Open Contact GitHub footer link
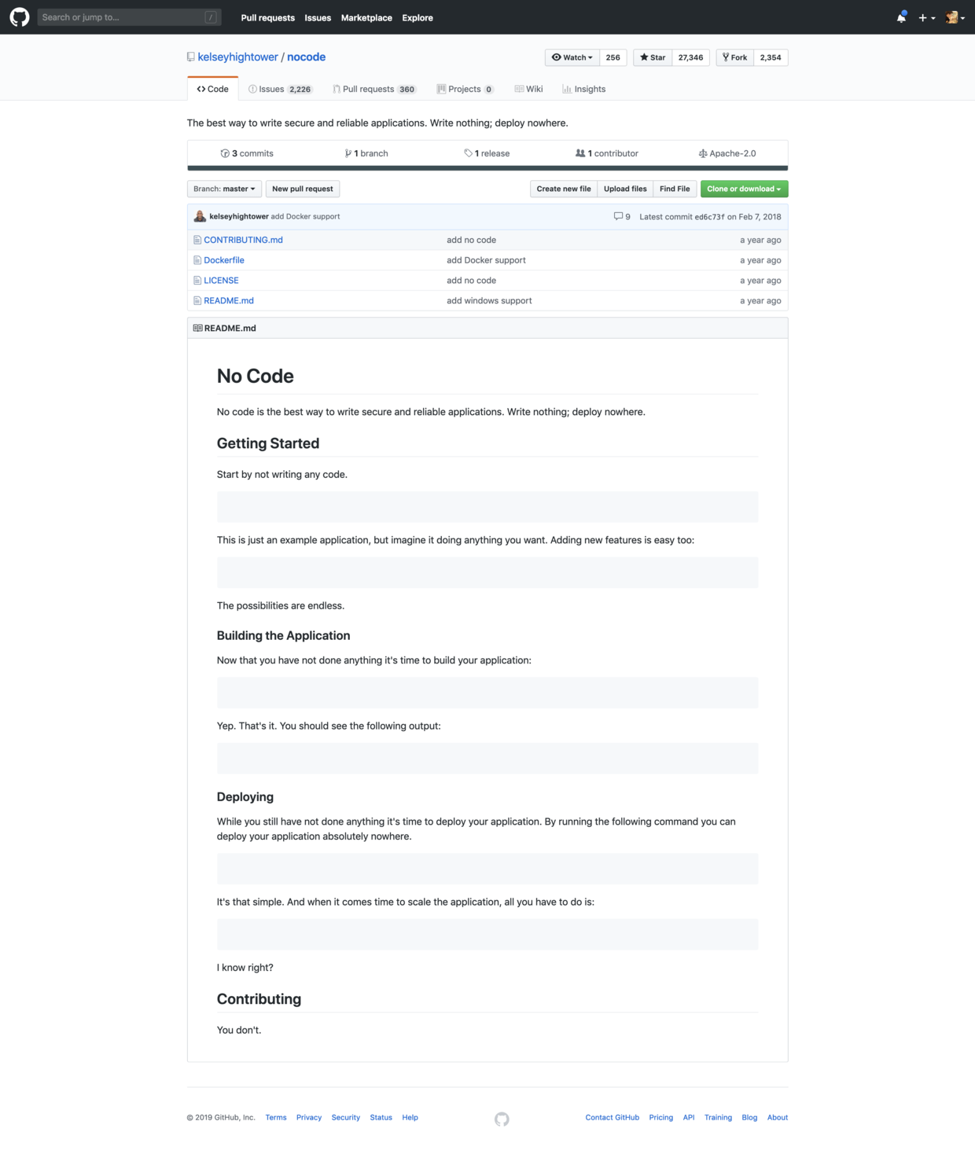 [613, 1117]
